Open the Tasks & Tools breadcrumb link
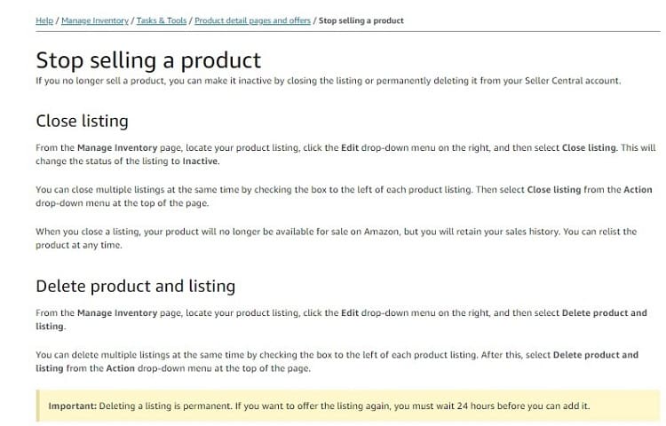 pyautogui.click(x=162, y=20)
